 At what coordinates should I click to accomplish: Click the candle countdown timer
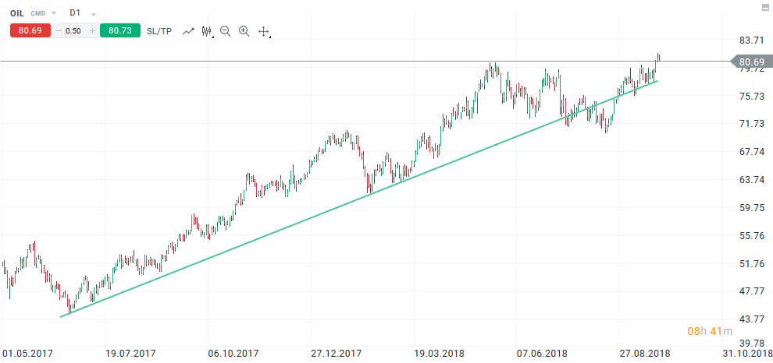(710, 332)
